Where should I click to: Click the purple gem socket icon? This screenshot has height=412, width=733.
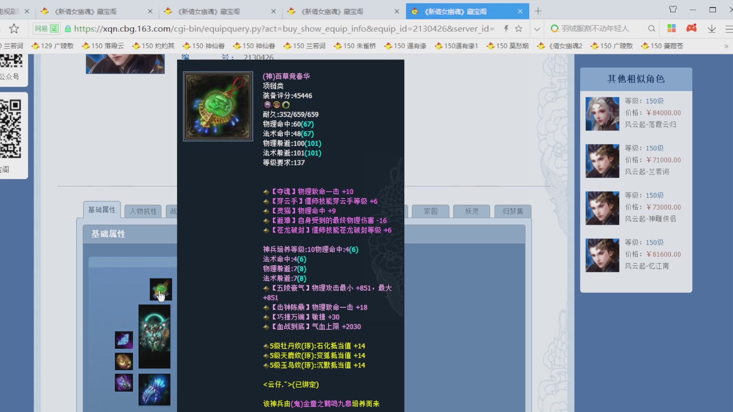(267, 105)
